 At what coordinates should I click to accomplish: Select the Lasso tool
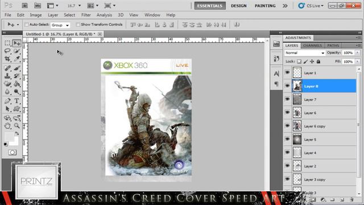pyautogui.click(x=7, y=51)
